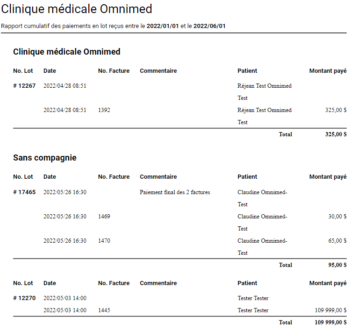
Task: Click lot number # 12270
Action: click(x=24, y=298)
